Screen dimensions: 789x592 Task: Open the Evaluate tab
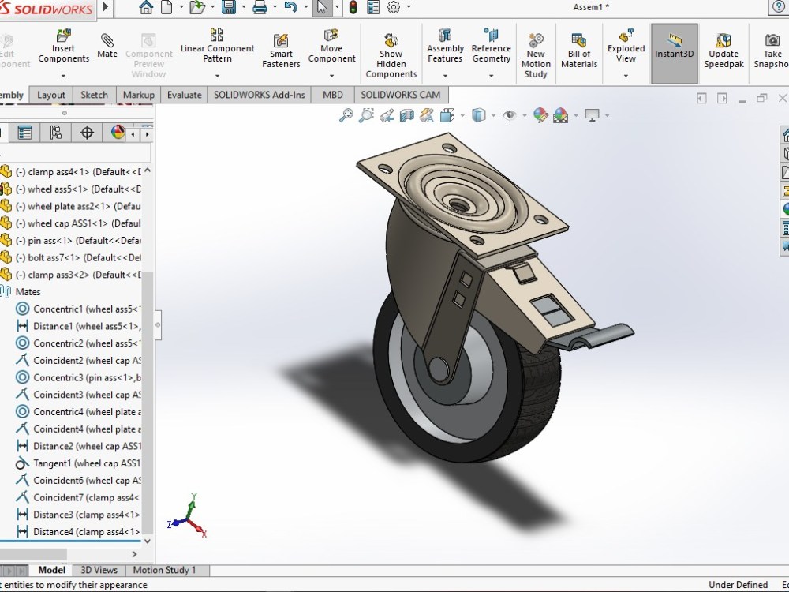[184, 94]
